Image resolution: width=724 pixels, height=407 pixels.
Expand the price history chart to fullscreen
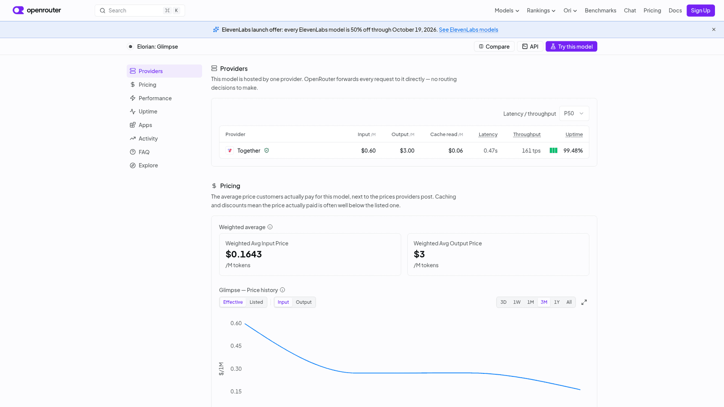point(584,302)
